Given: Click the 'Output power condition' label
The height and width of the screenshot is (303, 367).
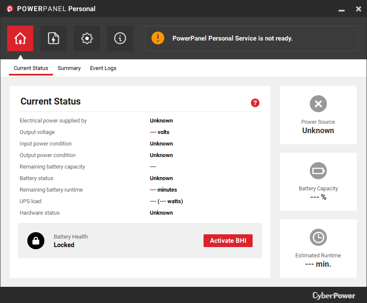Looking at the screenshot, I should pyautogui.click(x=47, y=155).
